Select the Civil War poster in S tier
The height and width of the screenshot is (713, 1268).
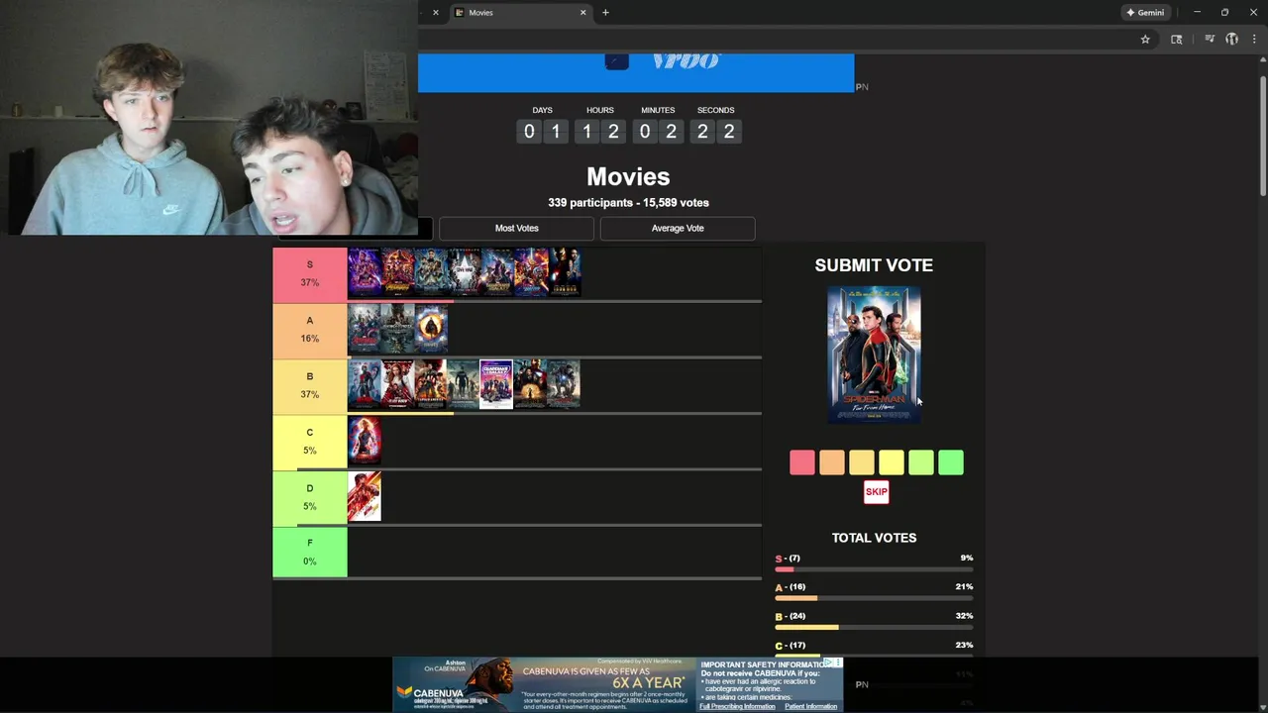(x=465, y=272)
